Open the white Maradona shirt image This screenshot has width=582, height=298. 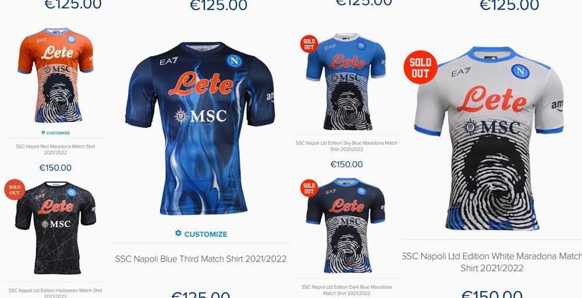[489, 138]
